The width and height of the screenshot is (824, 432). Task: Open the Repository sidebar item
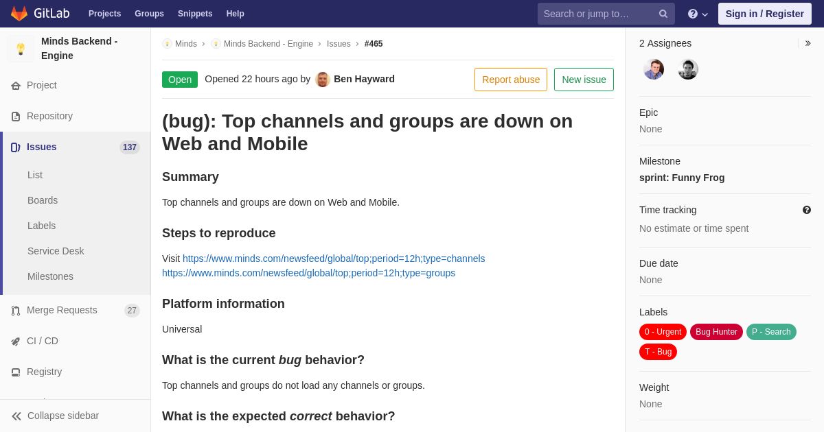(76, 117)
